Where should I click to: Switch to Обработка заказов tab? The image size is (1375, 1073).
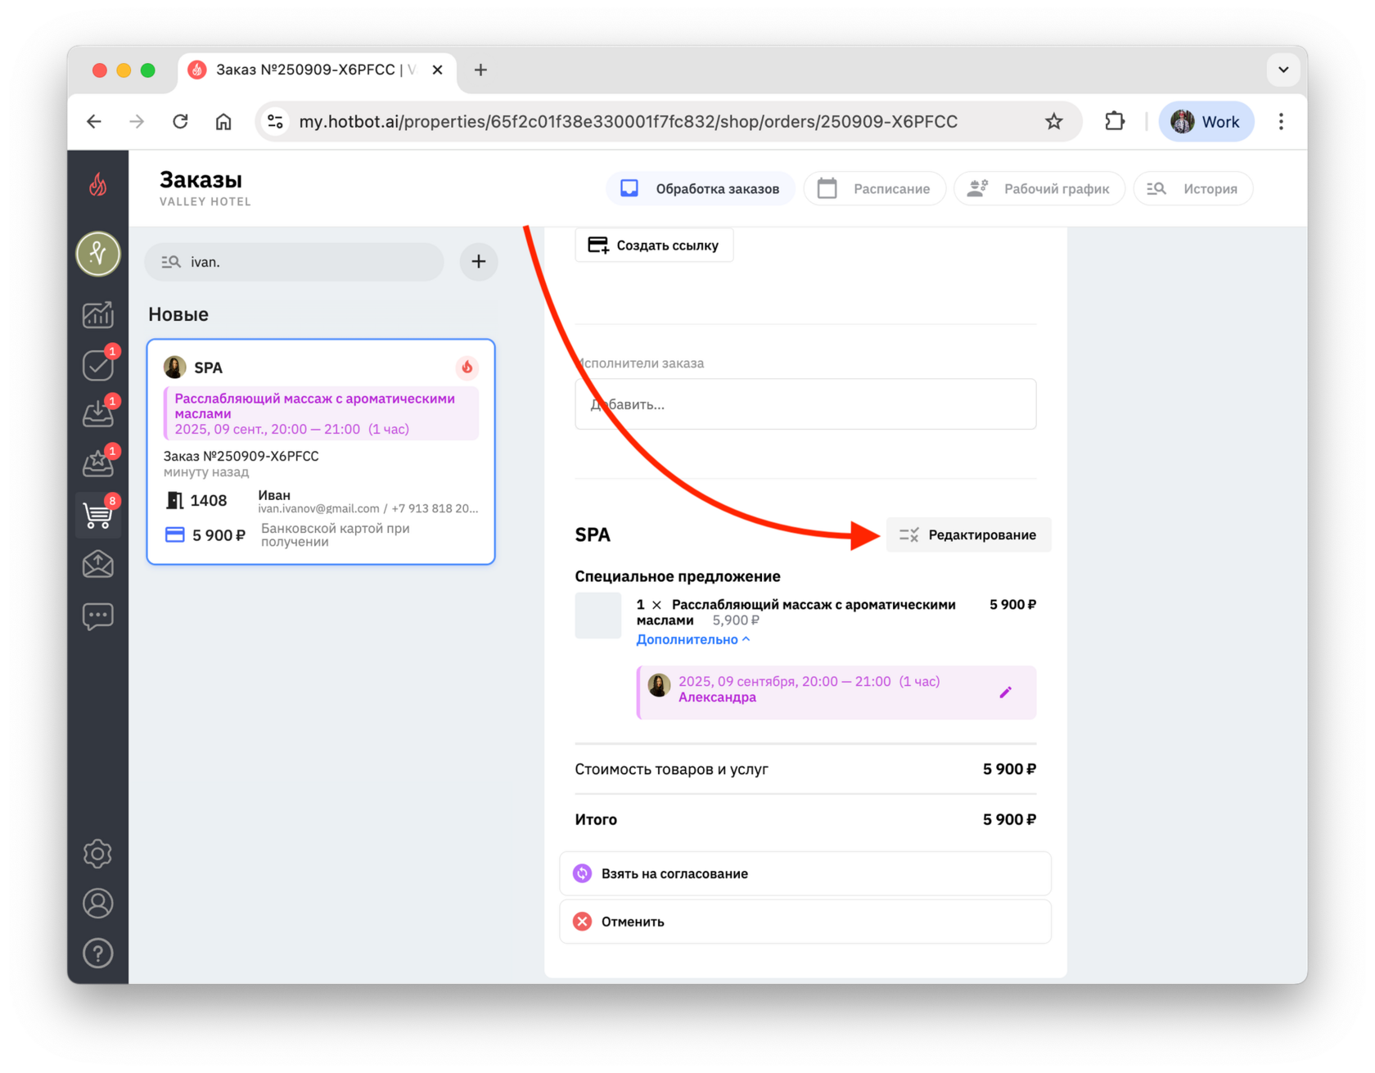(700, 189)
